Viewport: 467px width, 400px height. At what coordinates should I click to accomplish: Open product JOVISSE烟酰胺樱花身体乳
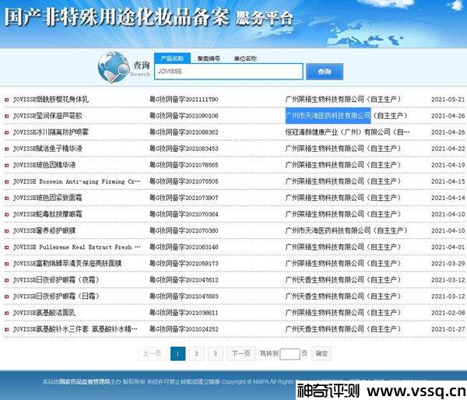[x=51, y=100]
